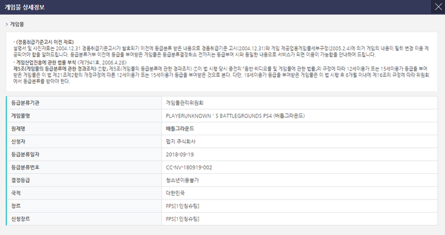
Task: Close the 게임물 상세정보 dialog
Action: (438, 7)
